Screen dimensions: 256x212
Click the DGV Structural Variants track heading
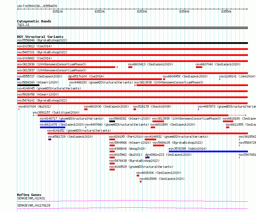tap(40, 37)
